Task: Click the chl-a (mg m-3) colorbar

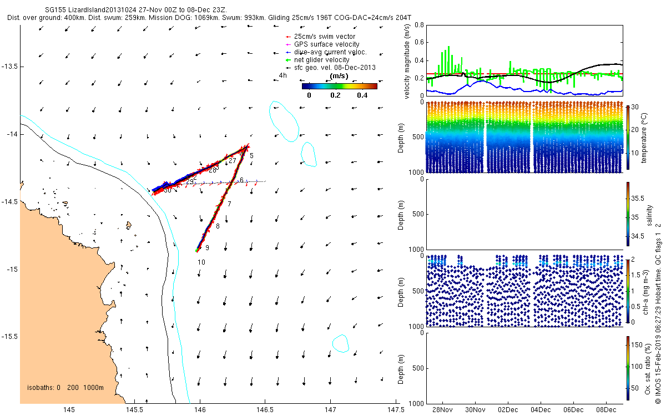Action: [x=628, y=291]
